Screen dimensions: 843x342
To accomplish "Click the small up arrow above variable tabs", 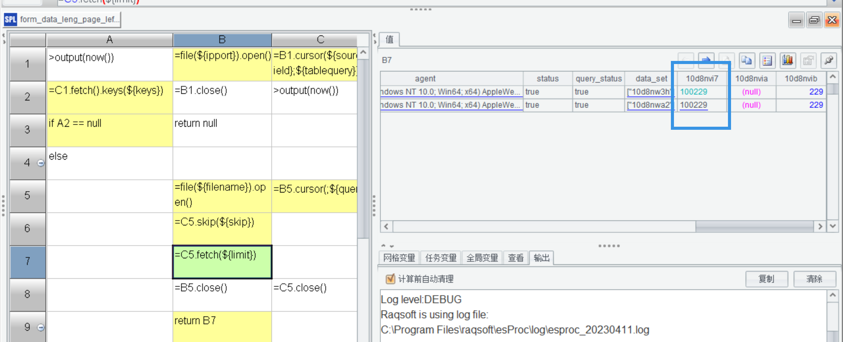I will tap(383, 246).
